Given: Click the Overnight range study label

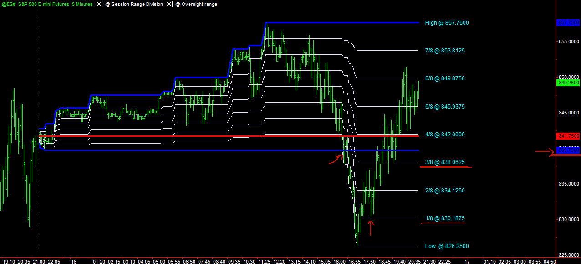Looking at the screenshot, I should click(x=196, y=4).
